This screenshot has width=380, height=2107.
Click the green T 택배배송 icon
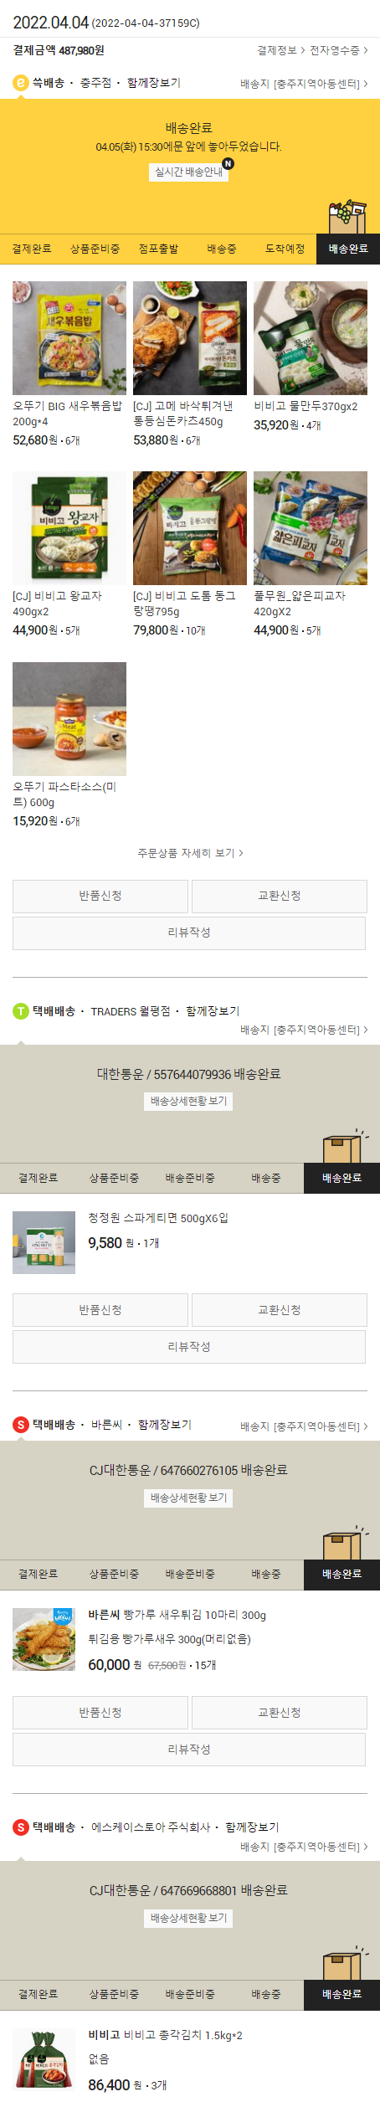coord(21,1011)
